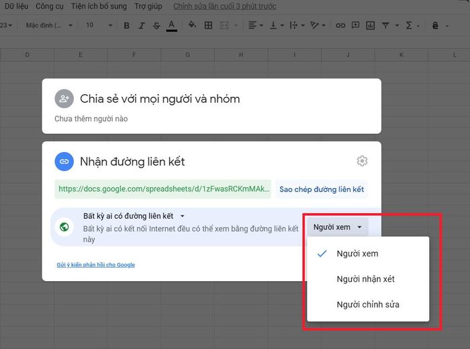
Task: Open the font size dropdown
Action: [98, 26]
